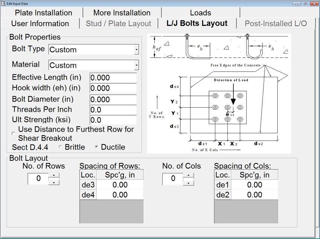
Task: Go to the User Information tab
Action: pyautogui.click(x=40, y=23)
